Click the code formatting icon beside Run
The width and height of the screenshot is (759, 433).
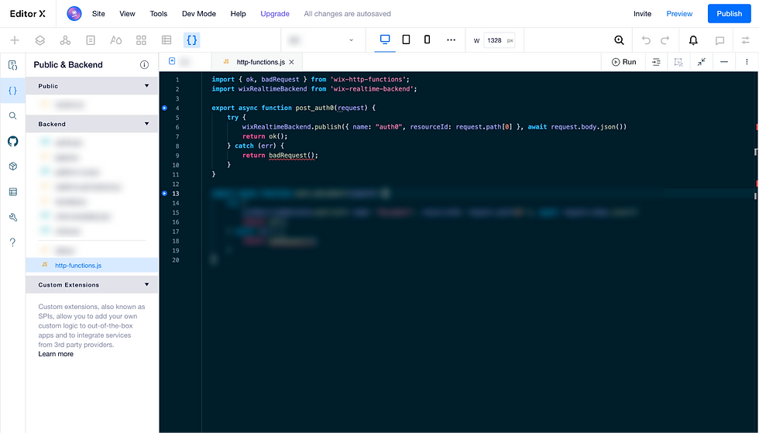[x=656, y=62]
